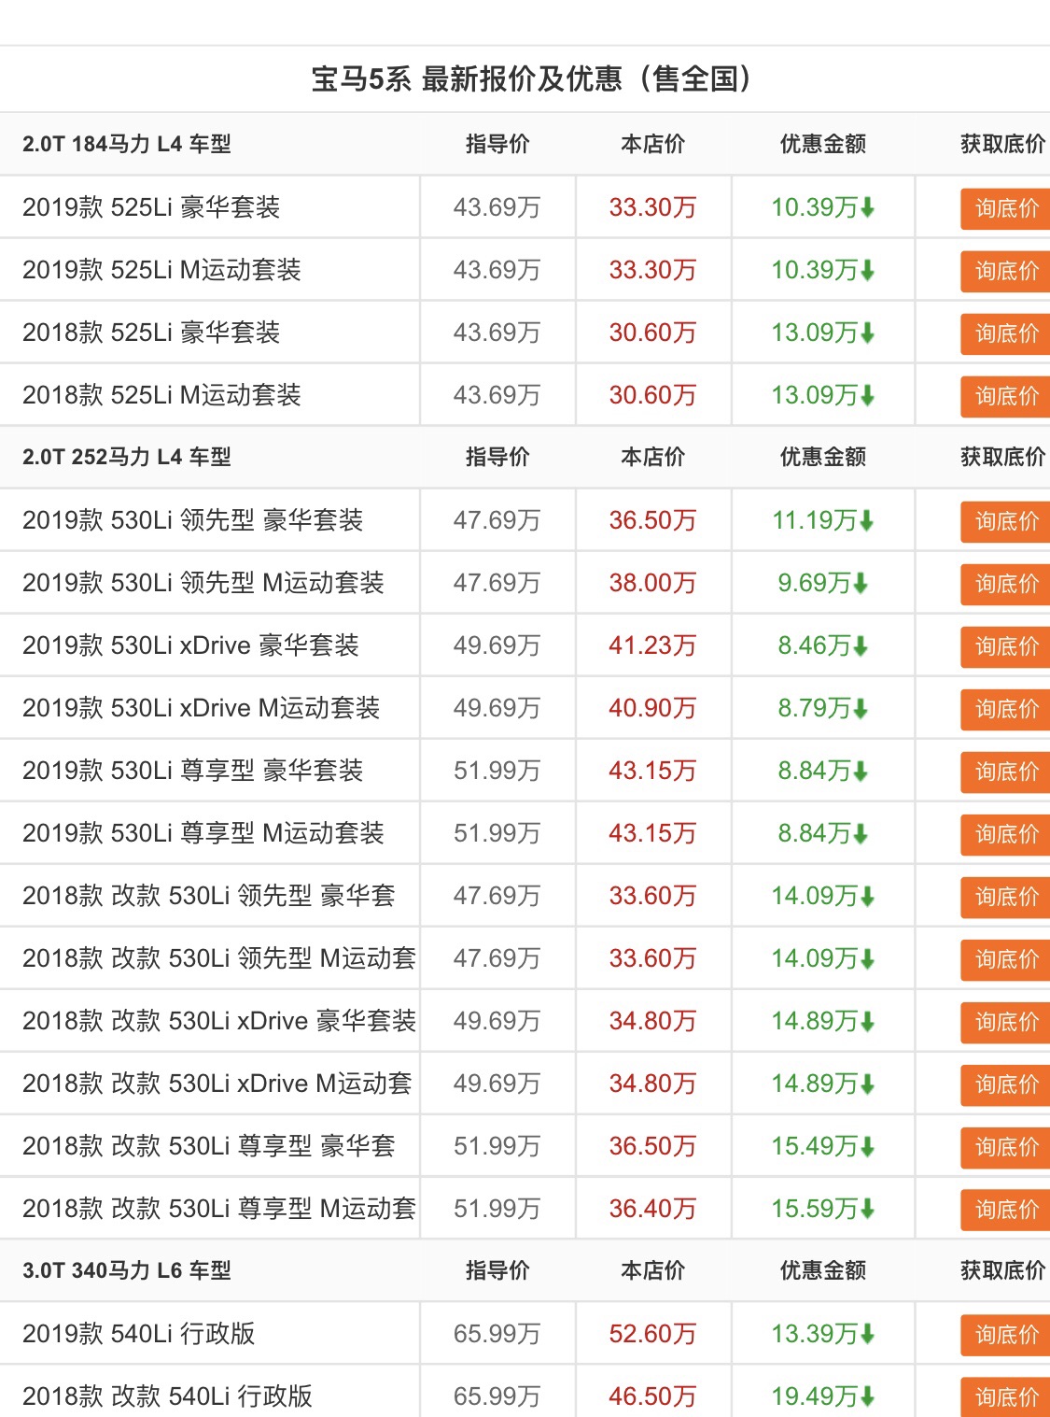Click 询底价 for 2018款 525Li M运动套装
Image resolution: width=1050 pixels, height=1417 pixels.
(x=1005, y=396)
